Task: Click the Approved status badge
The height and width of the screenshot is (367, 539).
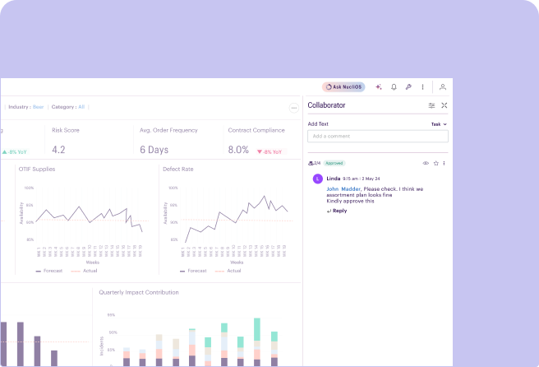Action: click(334, 163)
